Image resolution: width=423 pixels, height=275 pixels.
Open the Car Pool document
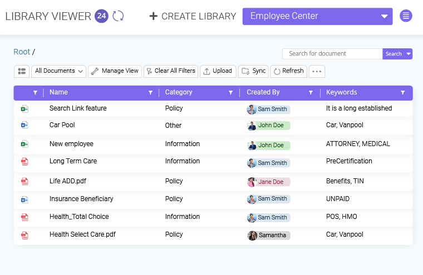coord(62,125)
